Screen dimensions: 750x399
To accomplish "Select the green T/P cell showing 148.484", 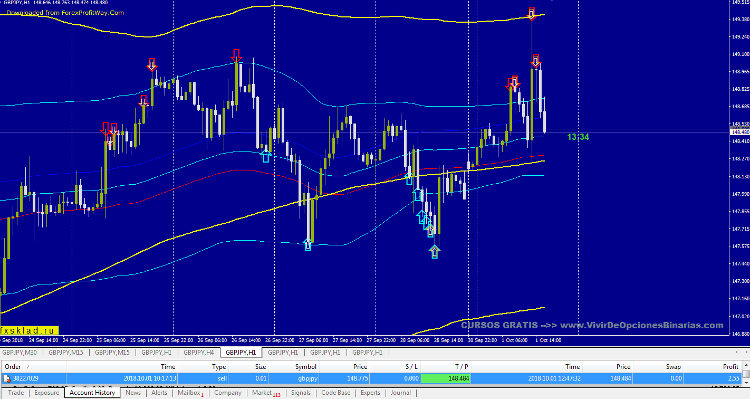I will [x=445, y=378].
